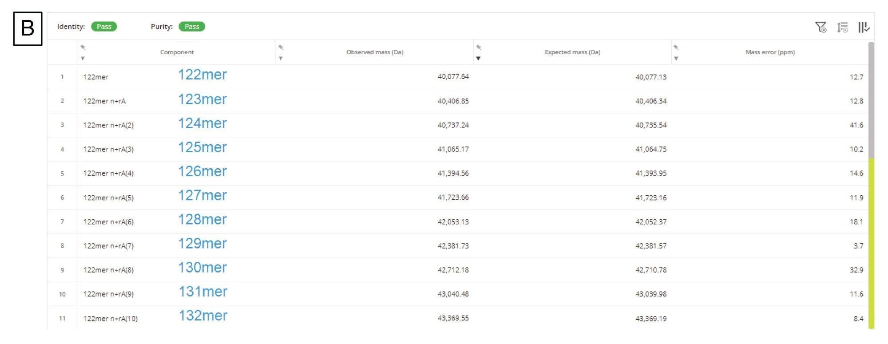Viewport: 888px width, 344px height.
Task: Click row number 11 cell
Action: click(62, 318)
